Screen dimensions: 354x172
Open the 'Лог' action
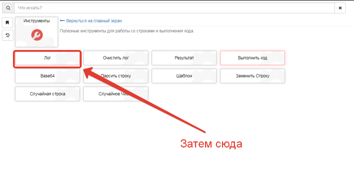coord(47,58)
